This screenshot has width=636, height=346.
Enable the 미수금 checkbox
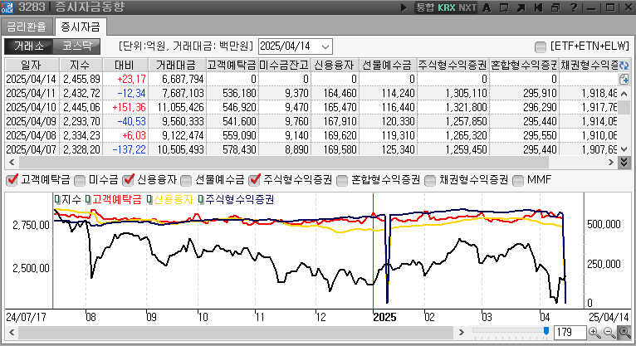click(x=80, y=180)
